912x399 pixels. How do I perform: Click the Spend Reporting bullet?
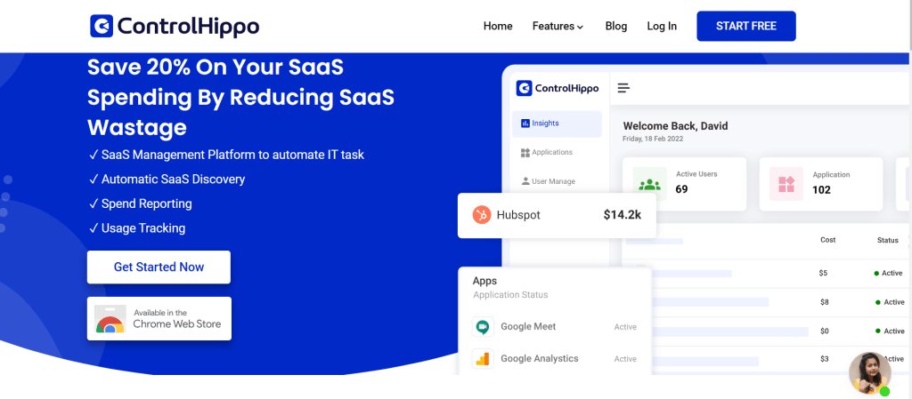click(140, 203)
